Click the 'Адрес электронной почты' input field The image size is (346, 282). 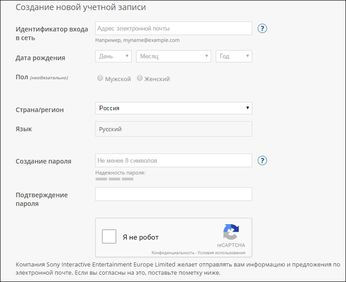click(x=173, y=28)
